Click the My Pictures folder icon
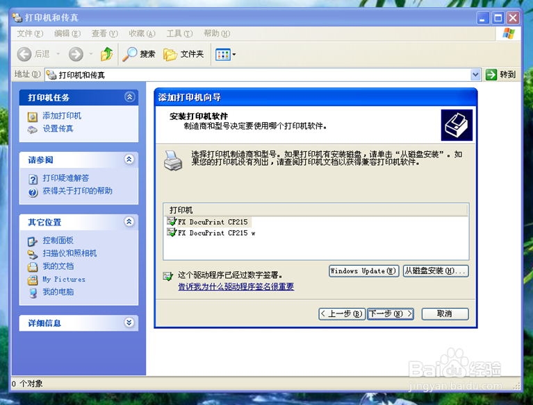 pos(32,280)
